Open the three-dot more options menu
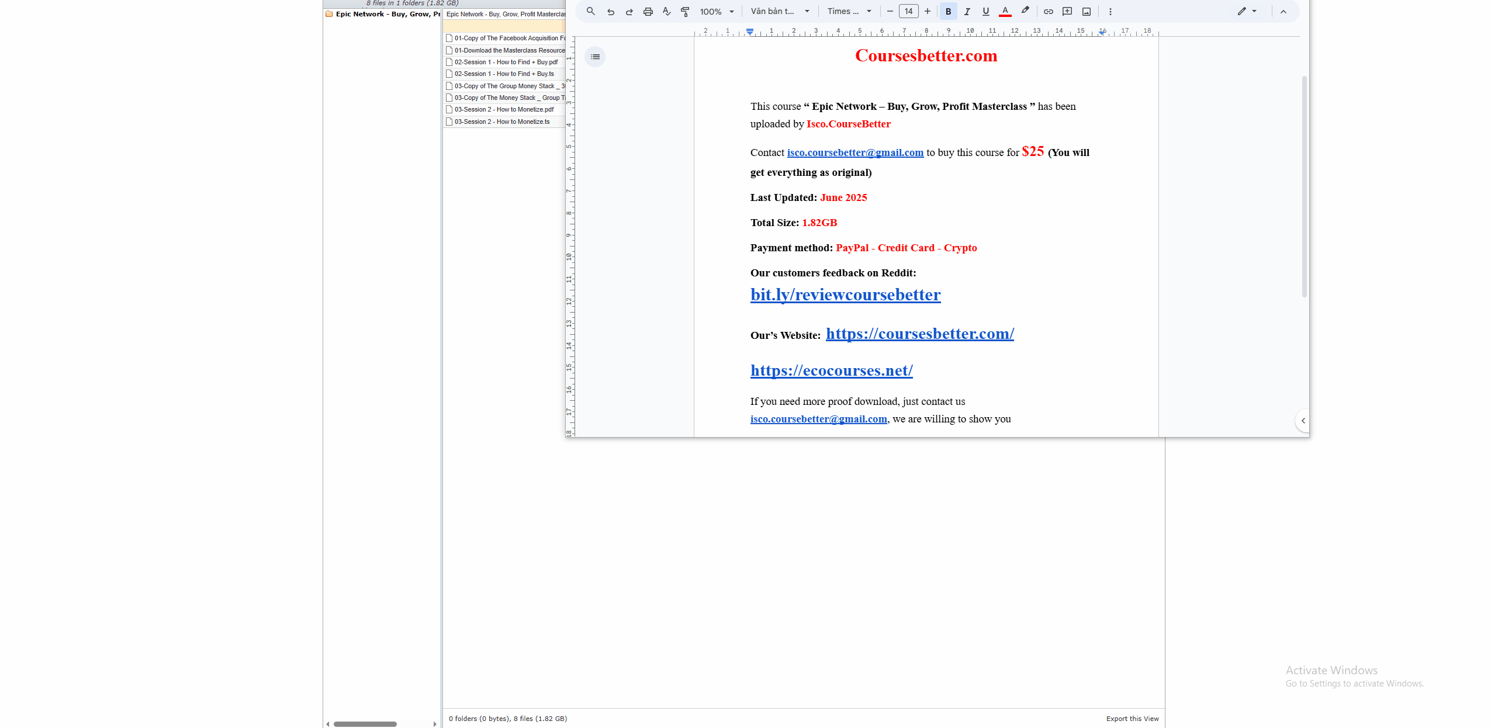The height and width of the screenshot is (728, 1491). pyautogui.click(x=1110, y=11)
